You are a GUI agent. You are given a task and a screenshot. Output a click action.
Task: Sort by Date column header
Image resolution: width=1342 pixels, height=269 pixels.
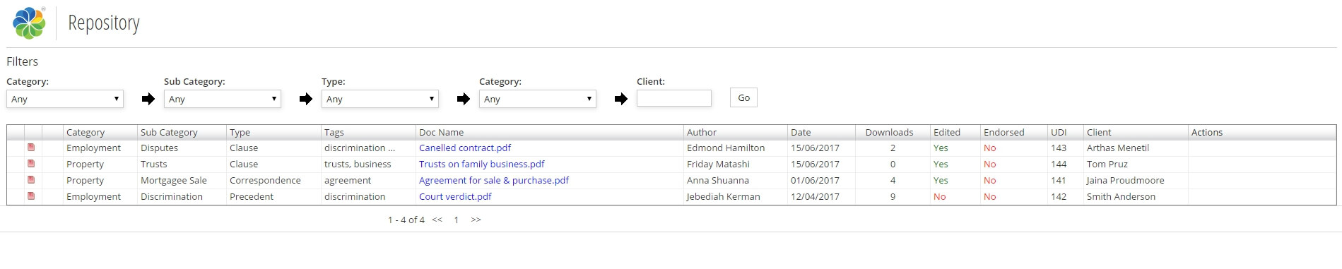coord(801,132)
